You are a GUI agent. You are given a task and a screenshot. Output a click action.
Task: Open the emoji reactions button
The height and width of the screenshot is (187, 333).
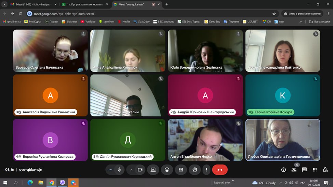pos(167,170)
